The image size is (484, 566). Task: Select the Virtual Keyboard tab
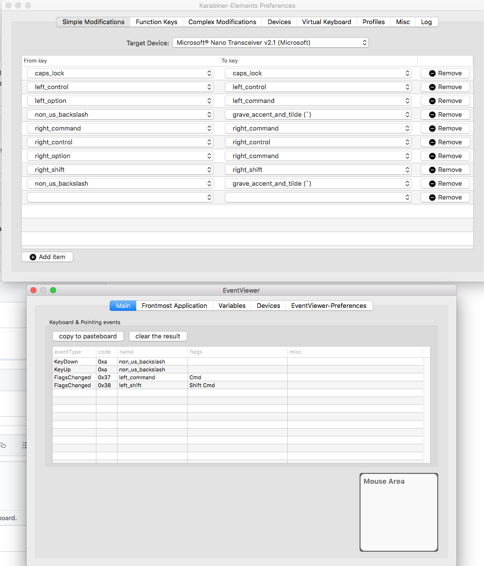tap(326, 22)
